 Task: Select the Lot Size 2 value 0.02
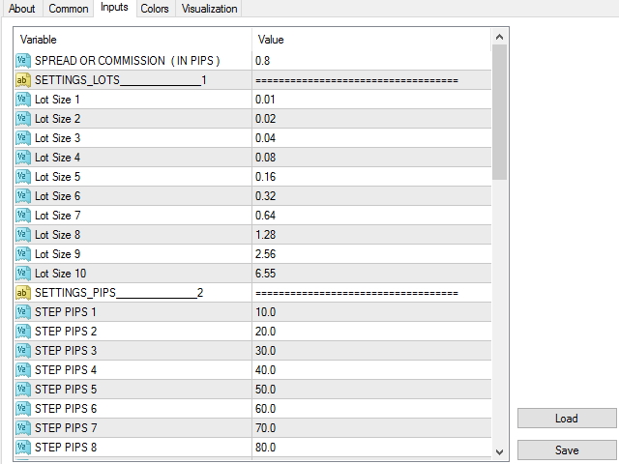[265, 119]
